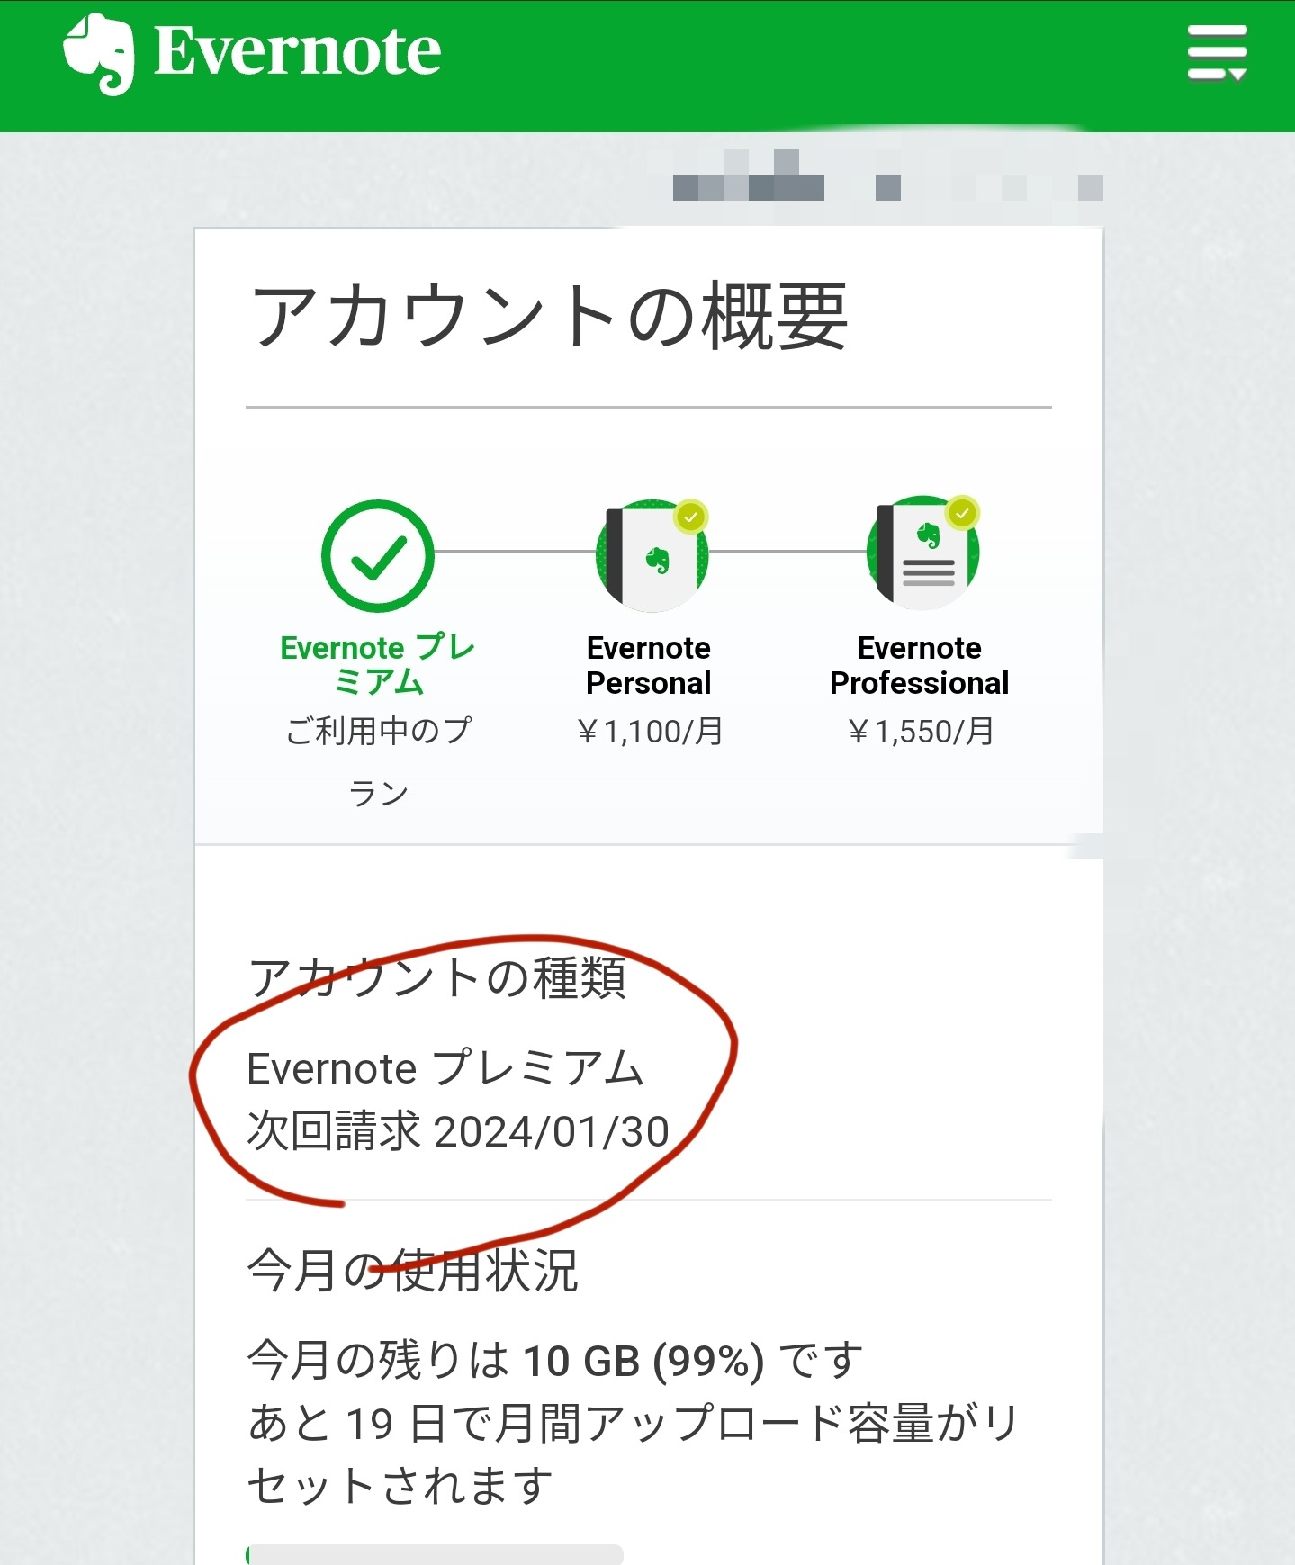Select the green checkmark current plan icon
Image resolution: width=1295 pixels, height=1565 pixels.
click(378, 556)
